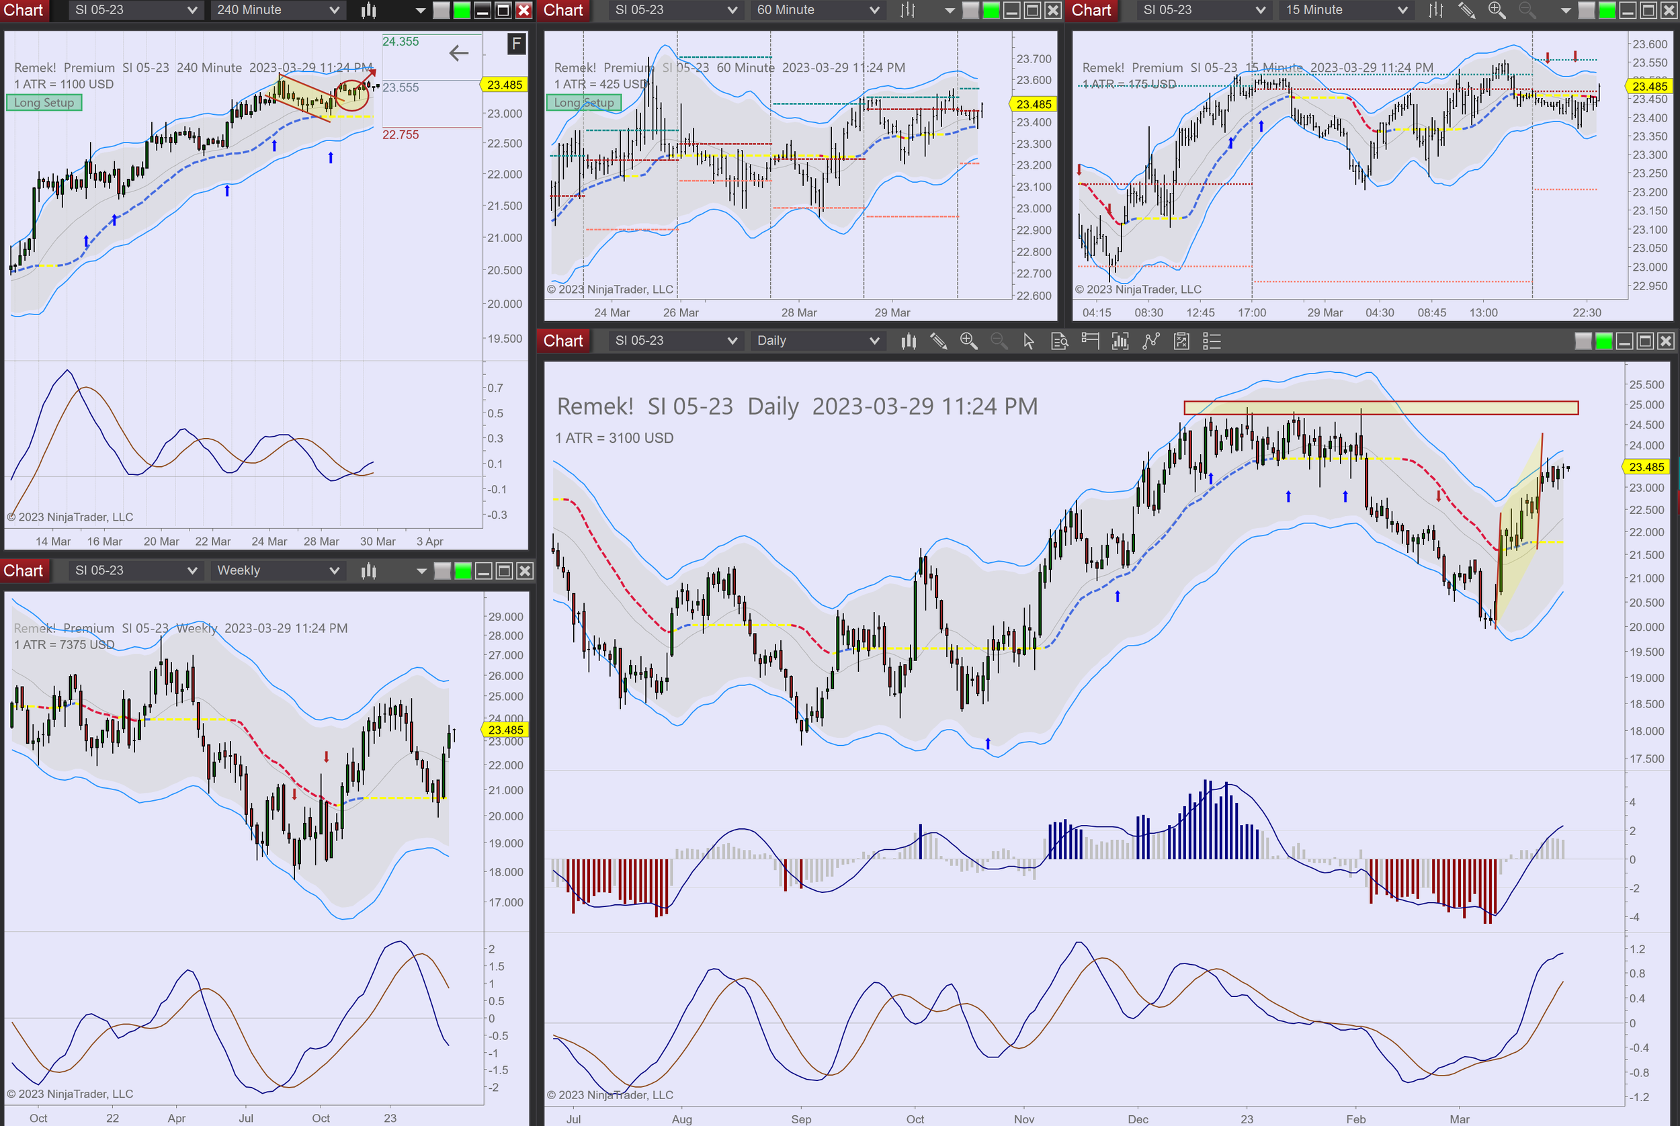Click the back arrow on 240 Minute chart
The image size is (1680, 1126).
click(458, 52)
